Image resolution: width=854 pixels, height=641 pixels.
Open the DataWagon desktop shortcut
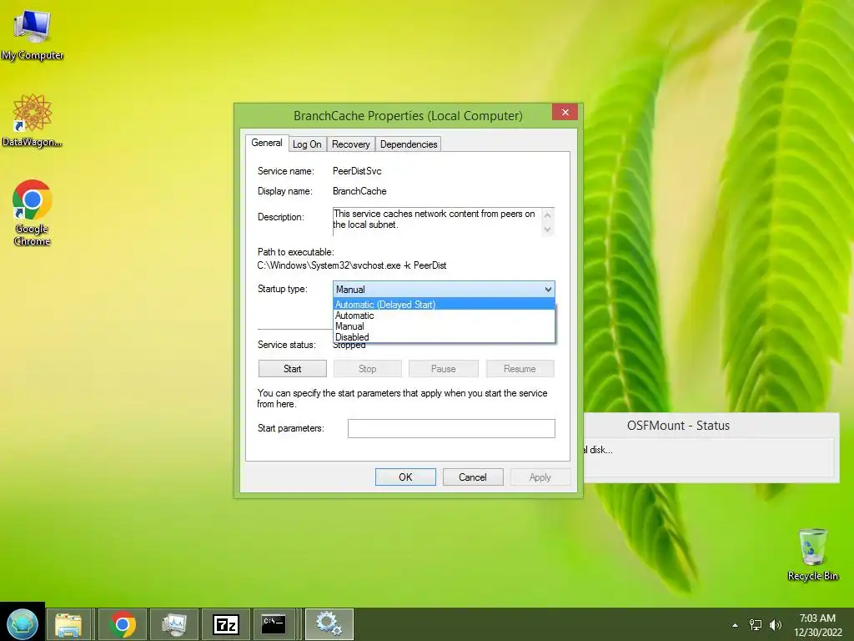click(33, 120)
